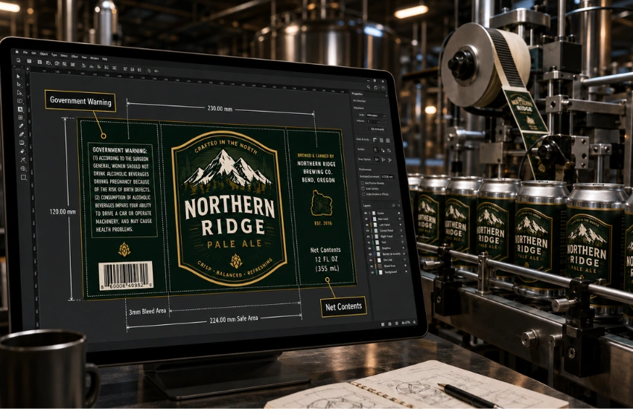Close the Layers panel with its X
Screen dimensions: 633x409
(399, 205)
